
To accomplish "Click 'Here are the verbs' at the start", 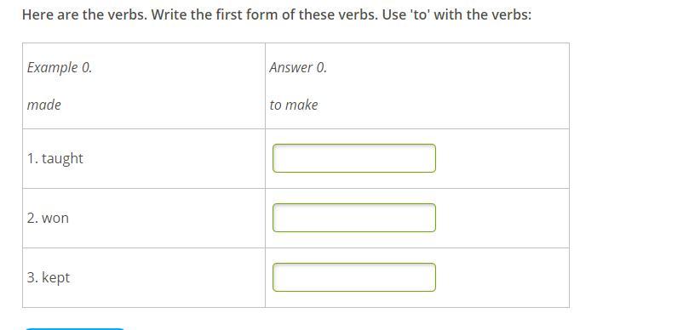I will point(85,15).
